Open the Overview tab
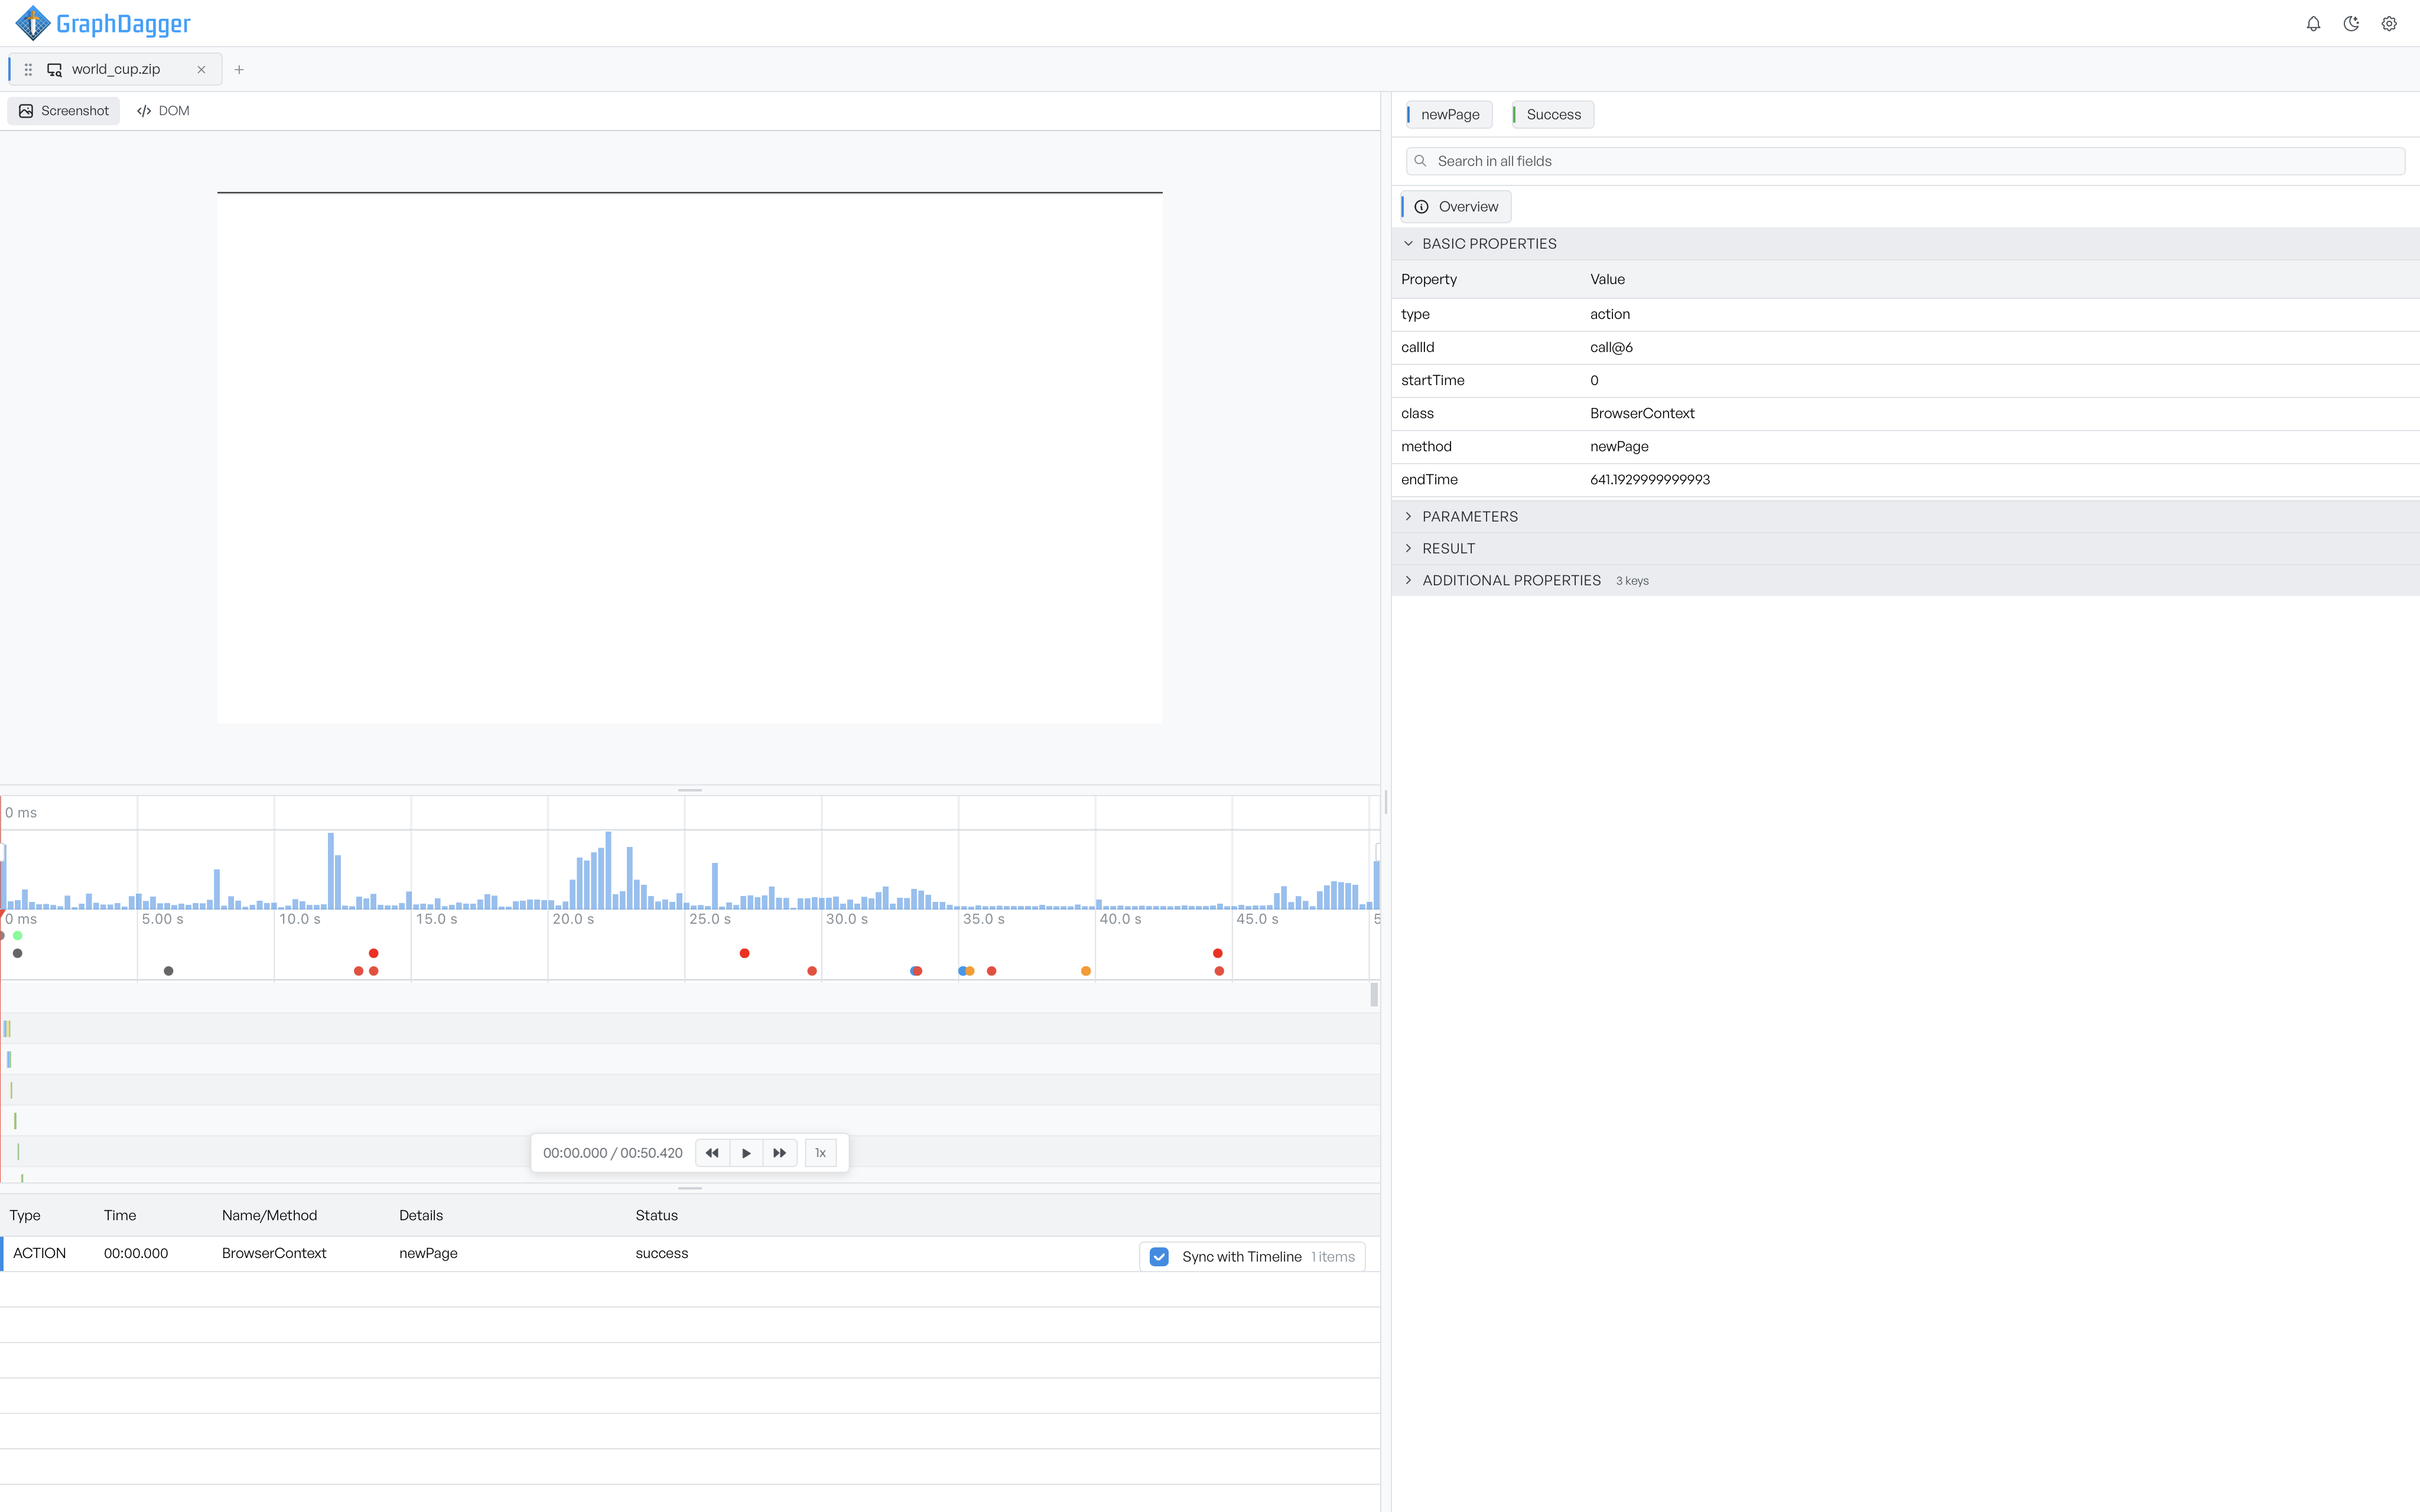 click(x=1456, y=207)
